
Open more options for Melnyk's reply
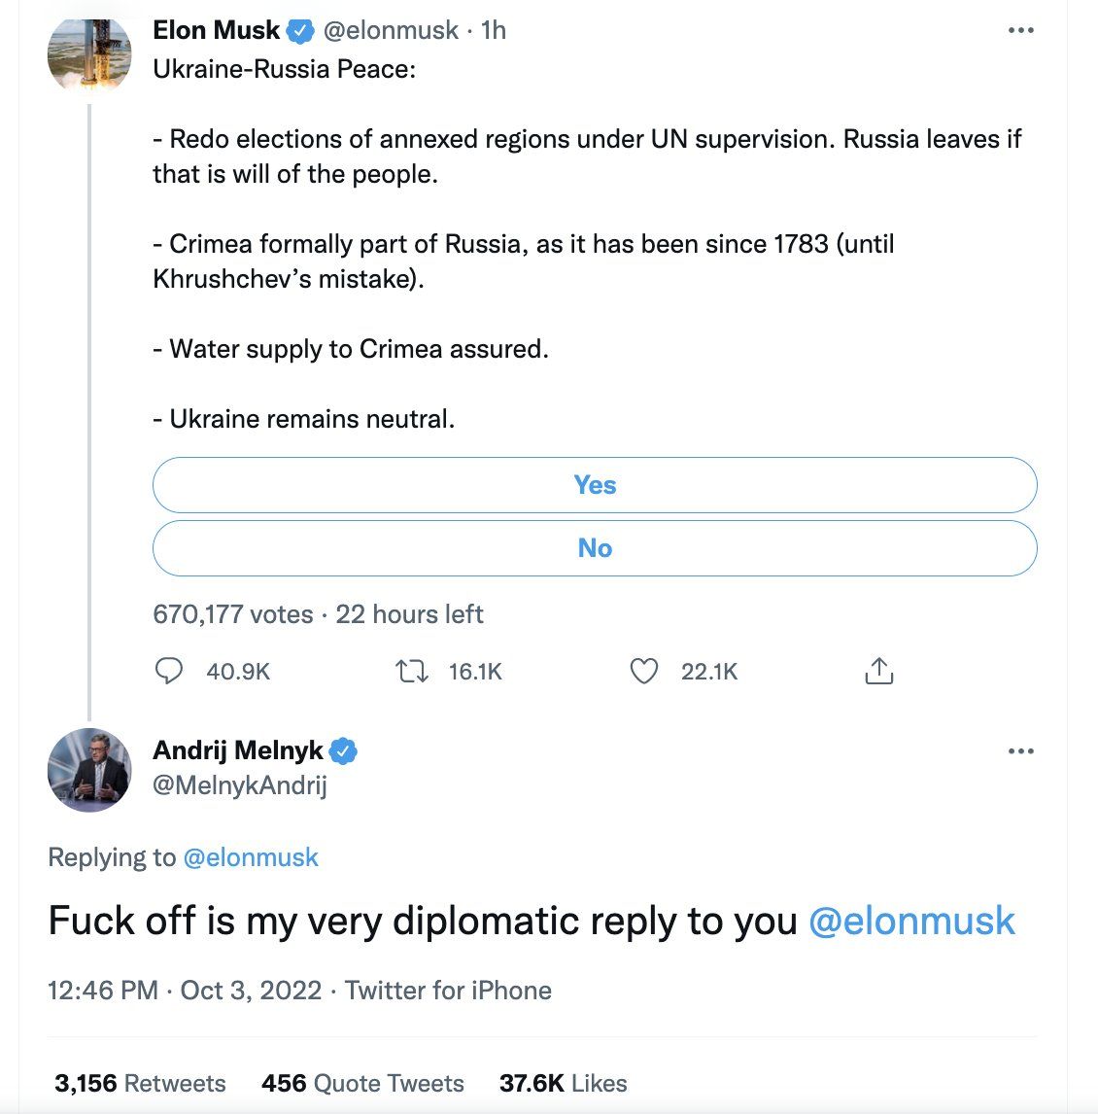pyautogui.click(x=1020, y=751)
